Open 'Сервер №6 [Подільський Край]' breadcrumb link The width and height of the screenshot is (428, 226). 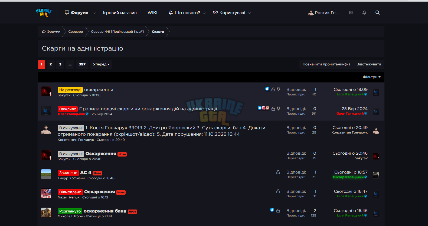pyautogui.click(x=117, y=32)
